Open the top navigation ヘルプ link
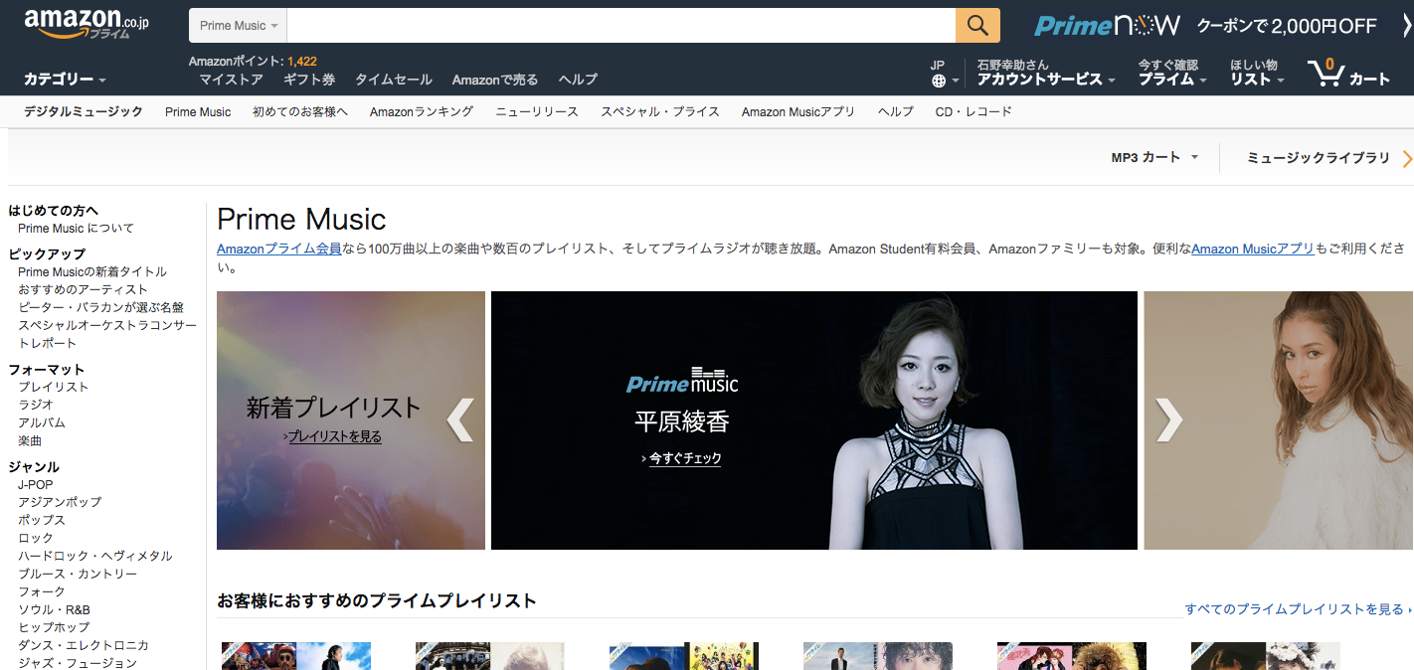Viewport: 1414px width, 670px height. (578, 80)
